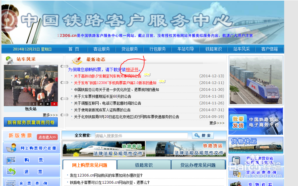This screenshot has height=186, width=298.
Task: Switch to the 铁路常识 tab
Action: 143,165
